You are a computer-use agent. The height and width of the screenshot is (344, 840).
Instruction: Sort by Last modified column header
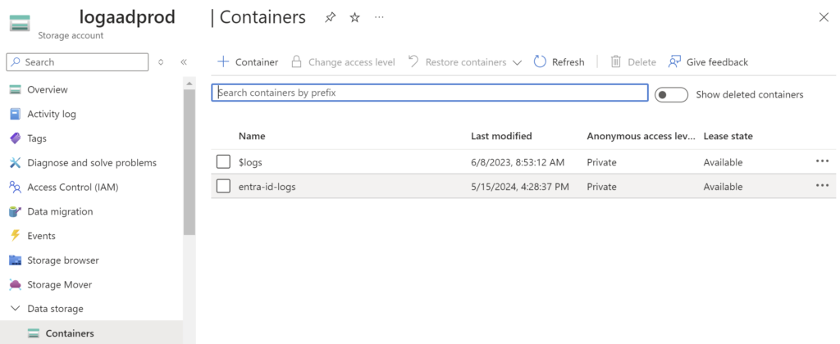pos(501,136)
